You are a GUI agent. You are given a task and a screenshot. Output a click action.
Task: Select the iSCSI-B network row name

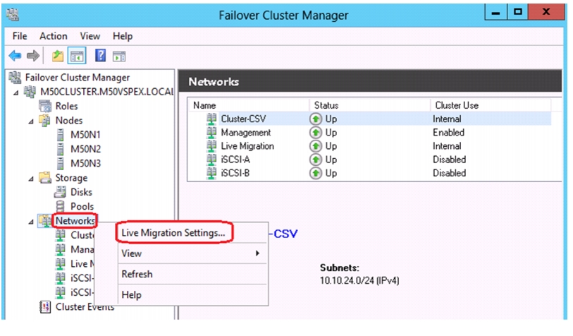[235, 173]
